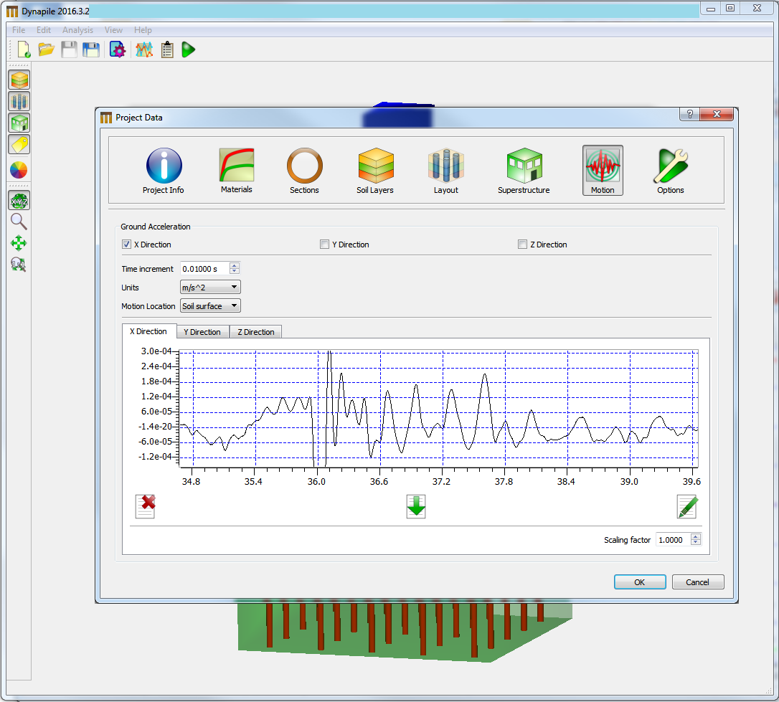Click the question mark help button in Project Data
The width and height of the screenshot is (779, 702).
[689, 114]
